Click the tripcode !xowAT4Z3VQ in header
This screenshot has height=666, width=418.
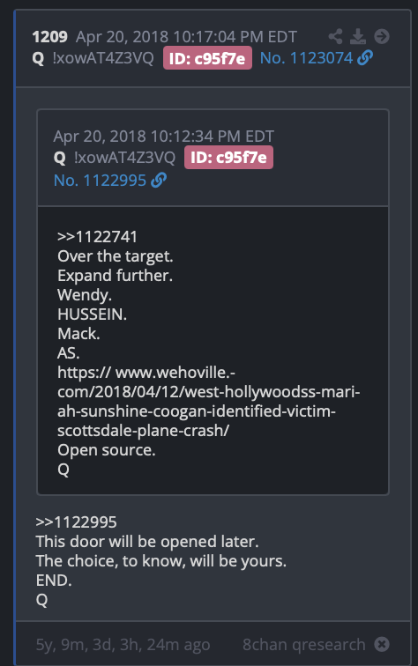(x=103, y=58)
